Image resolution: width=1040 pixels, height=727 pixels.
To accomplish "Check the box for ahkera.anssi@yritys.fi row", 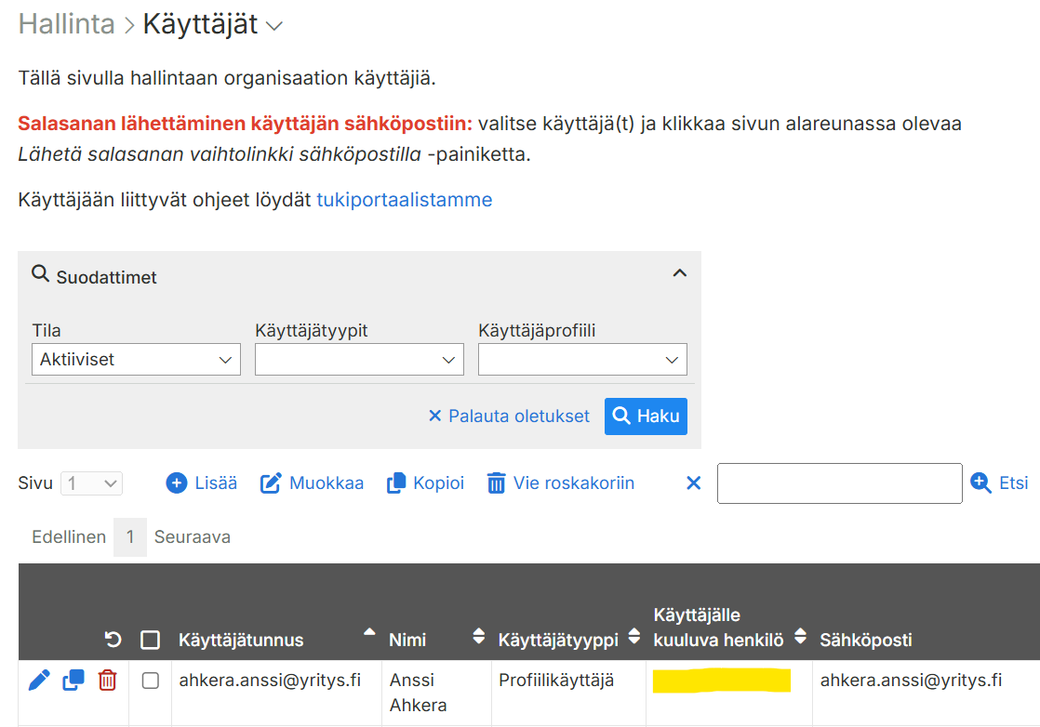I will [x=150, y=681].
